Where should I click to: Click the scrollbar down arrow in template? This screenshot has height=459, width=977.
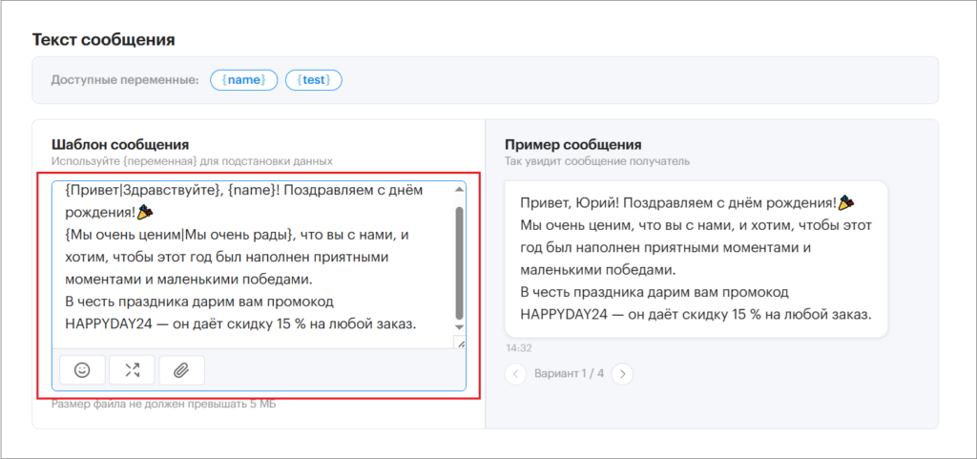click(x=459, y=327)
